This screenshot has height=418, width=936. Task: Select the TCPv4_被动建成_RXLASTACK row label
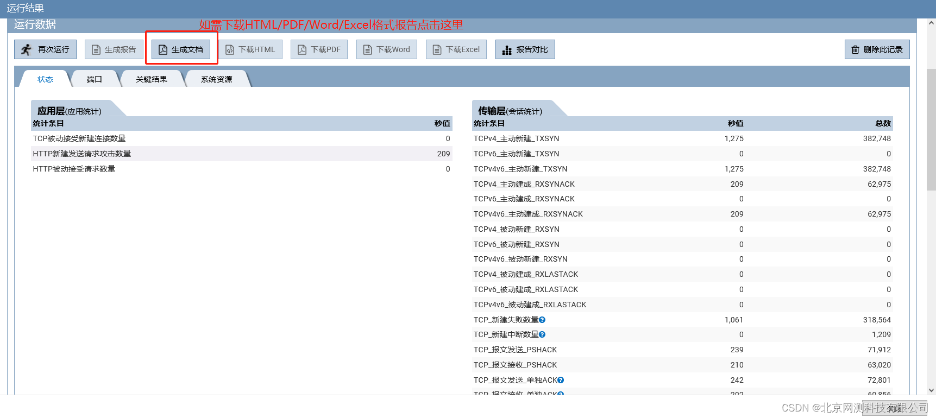coord(526,274)
